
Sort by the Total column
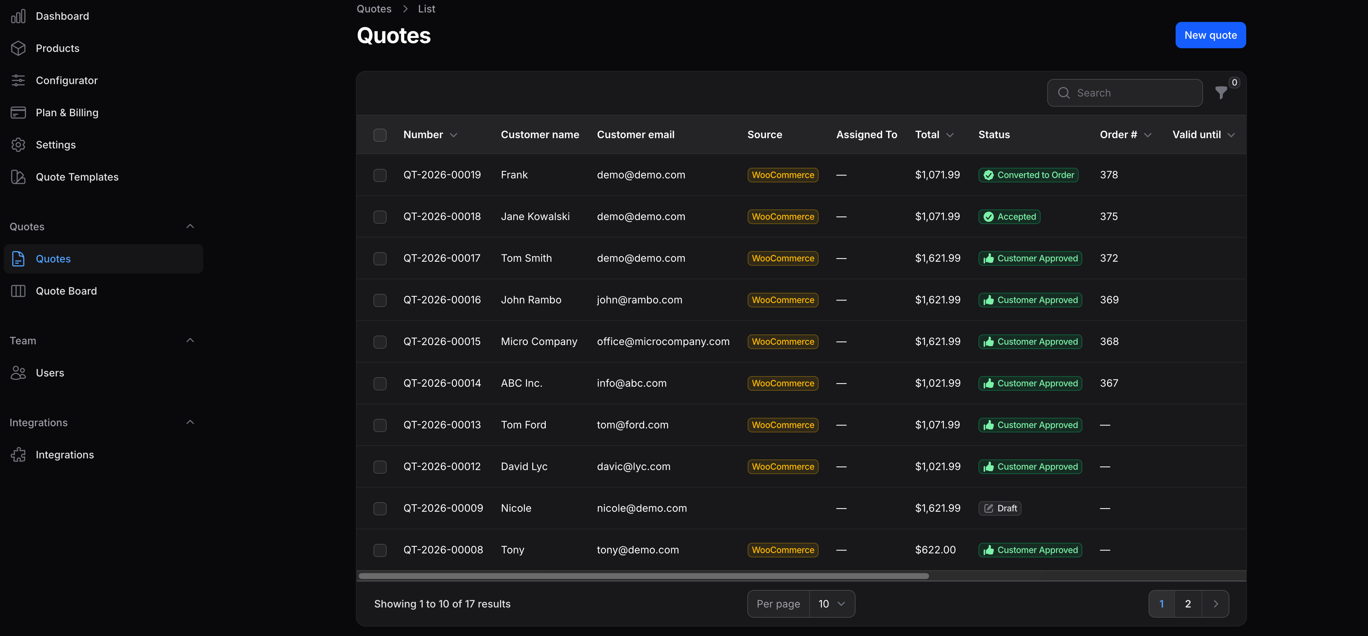pos(934,135)
